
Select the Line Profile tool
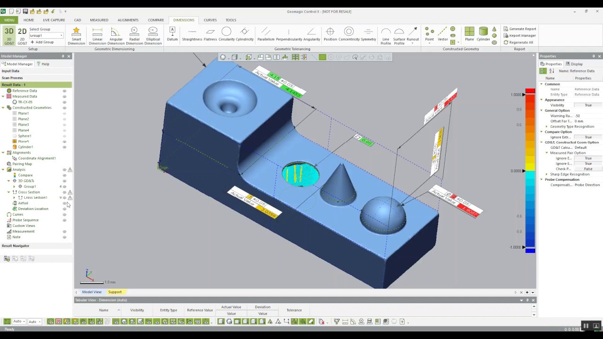click(386, 36)
